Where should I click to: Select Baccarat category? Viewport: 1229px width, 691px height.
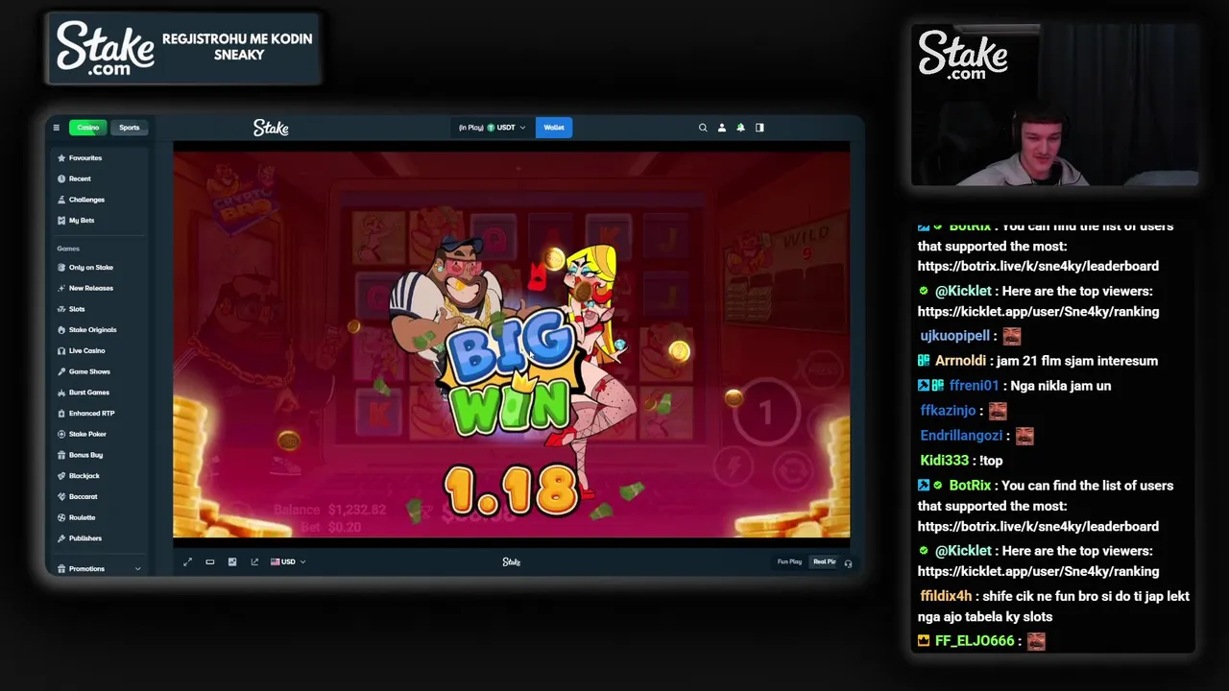pos(83,497)
